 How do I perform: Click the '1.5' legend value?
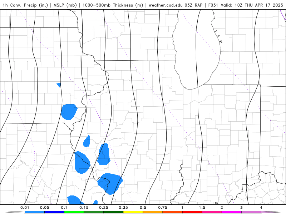pyautogui.click(x=202, y=208)
